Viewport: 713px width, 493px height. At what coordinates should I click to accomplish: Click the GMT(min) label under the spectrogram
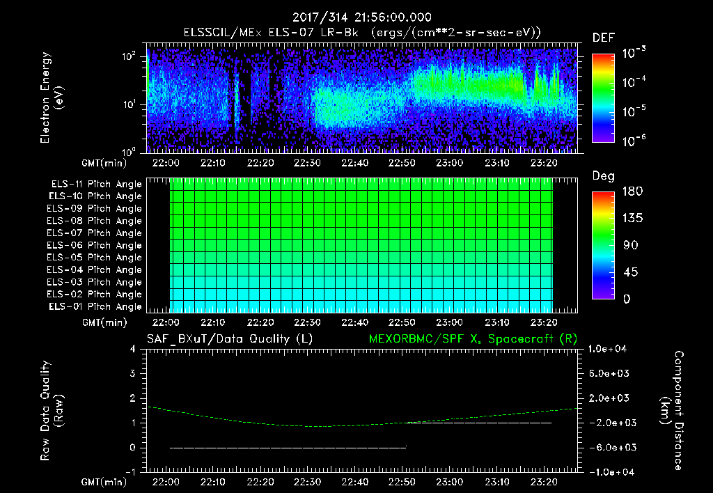[x=104, y=163]
